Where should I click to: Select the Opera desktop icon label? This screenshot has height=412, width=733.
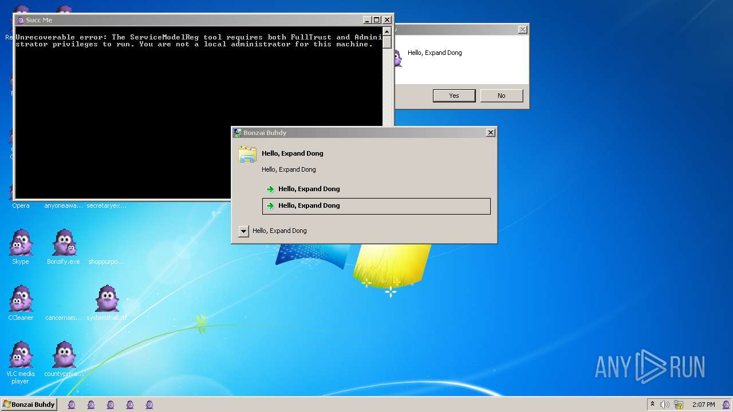[21, 205]
